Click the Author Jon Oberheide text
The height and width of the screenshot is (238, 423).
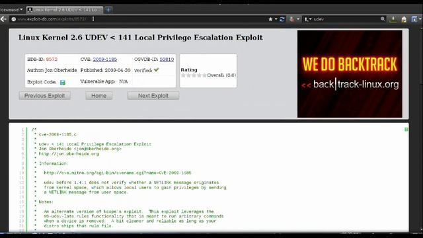click(x=52, y=70)
